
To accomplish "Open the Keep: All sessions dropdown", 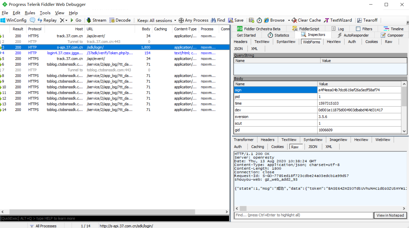I will coord(157,21).
